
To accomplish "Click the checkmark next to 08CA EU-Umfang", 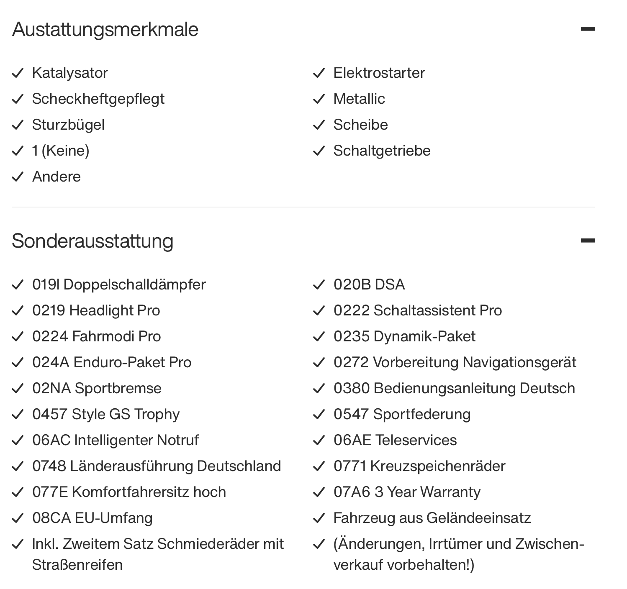I will [x=18, y=518].
